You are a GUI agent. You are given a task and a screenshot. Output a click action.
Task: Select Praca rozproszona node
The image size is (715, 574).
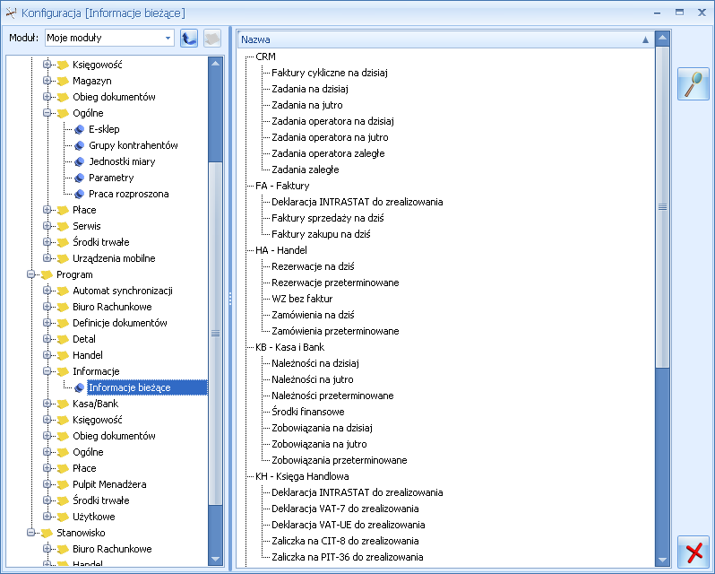(x=129, y=194)
